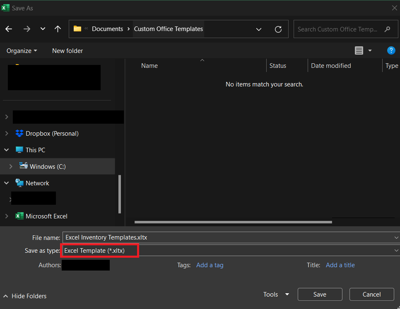Edit the File name field
Image resolution: width=400 pixels, height=309 pixels.
pyautogui.click(x=228, y=237)
